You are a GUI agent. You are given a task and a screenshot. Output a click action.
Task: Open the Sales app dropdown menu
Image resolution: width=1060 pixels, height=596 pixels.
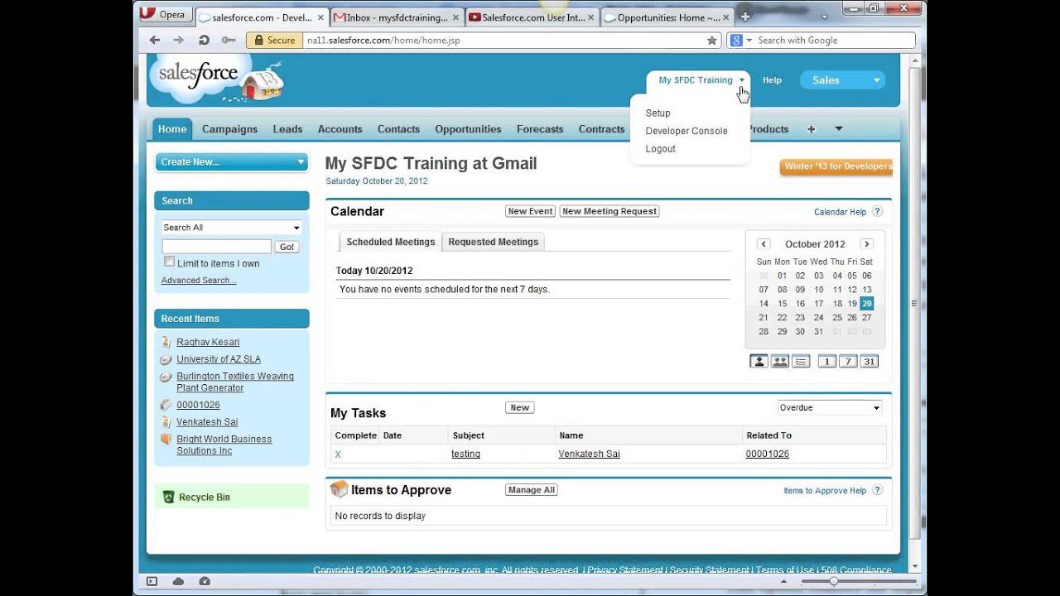click(x=842, y=80)
